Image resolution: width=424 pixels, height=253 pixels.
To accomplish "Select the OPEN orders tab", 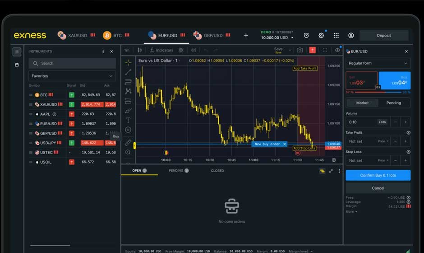I will pos(139,171).
